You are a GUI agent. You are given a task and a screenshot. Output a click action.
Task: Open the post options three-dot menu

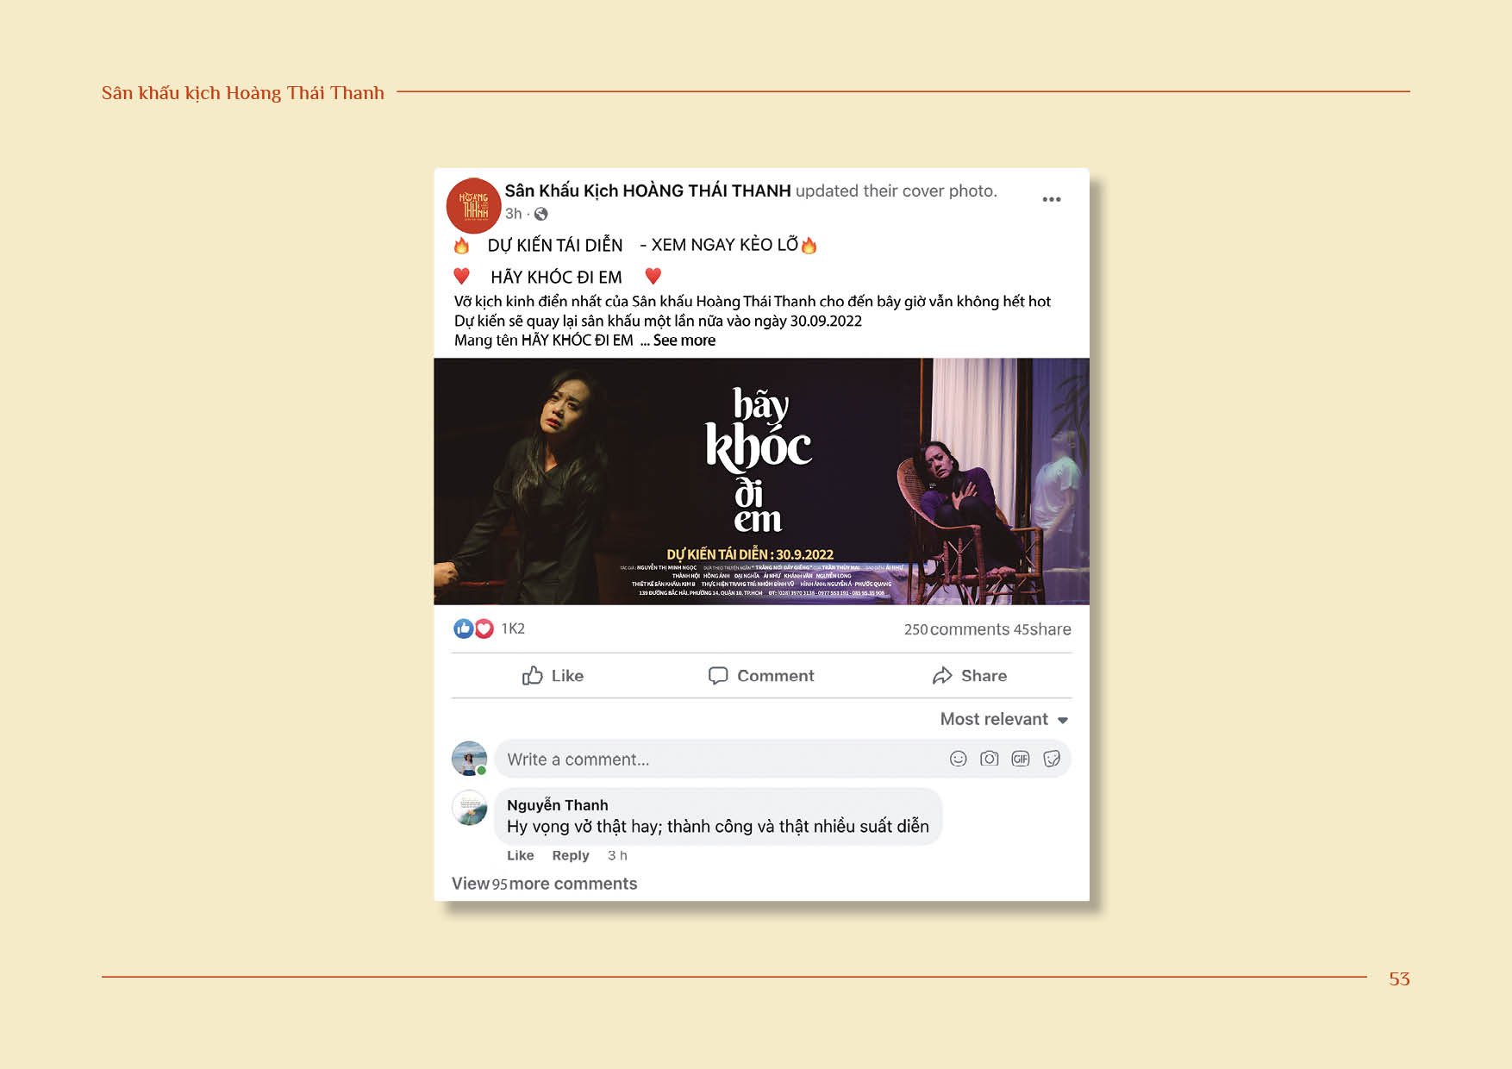pyautogui.click(x=1051, y=199)
